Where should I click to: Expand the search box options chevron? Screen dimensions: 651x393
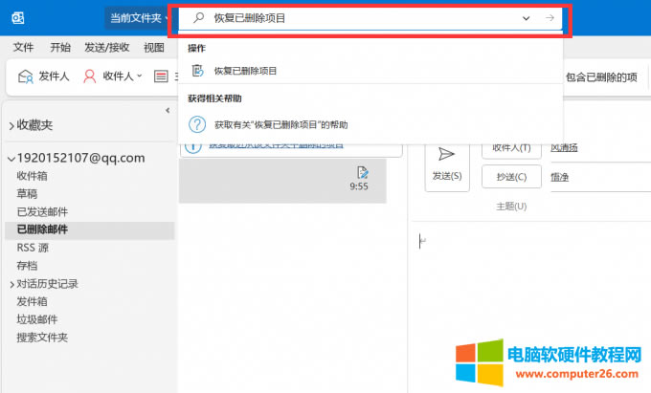526,18
